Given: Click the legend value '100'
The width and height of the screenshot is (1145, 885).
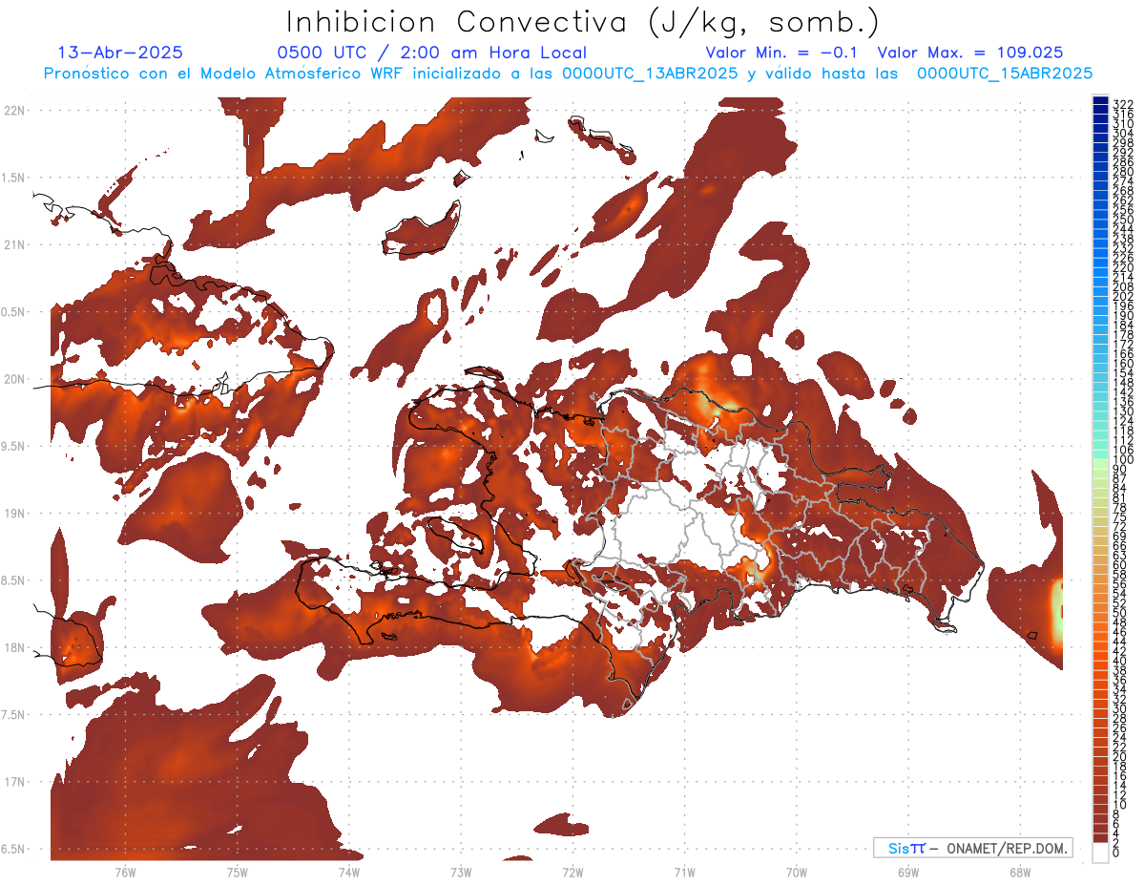Looking at the screenshot, I should [1123, 459].
